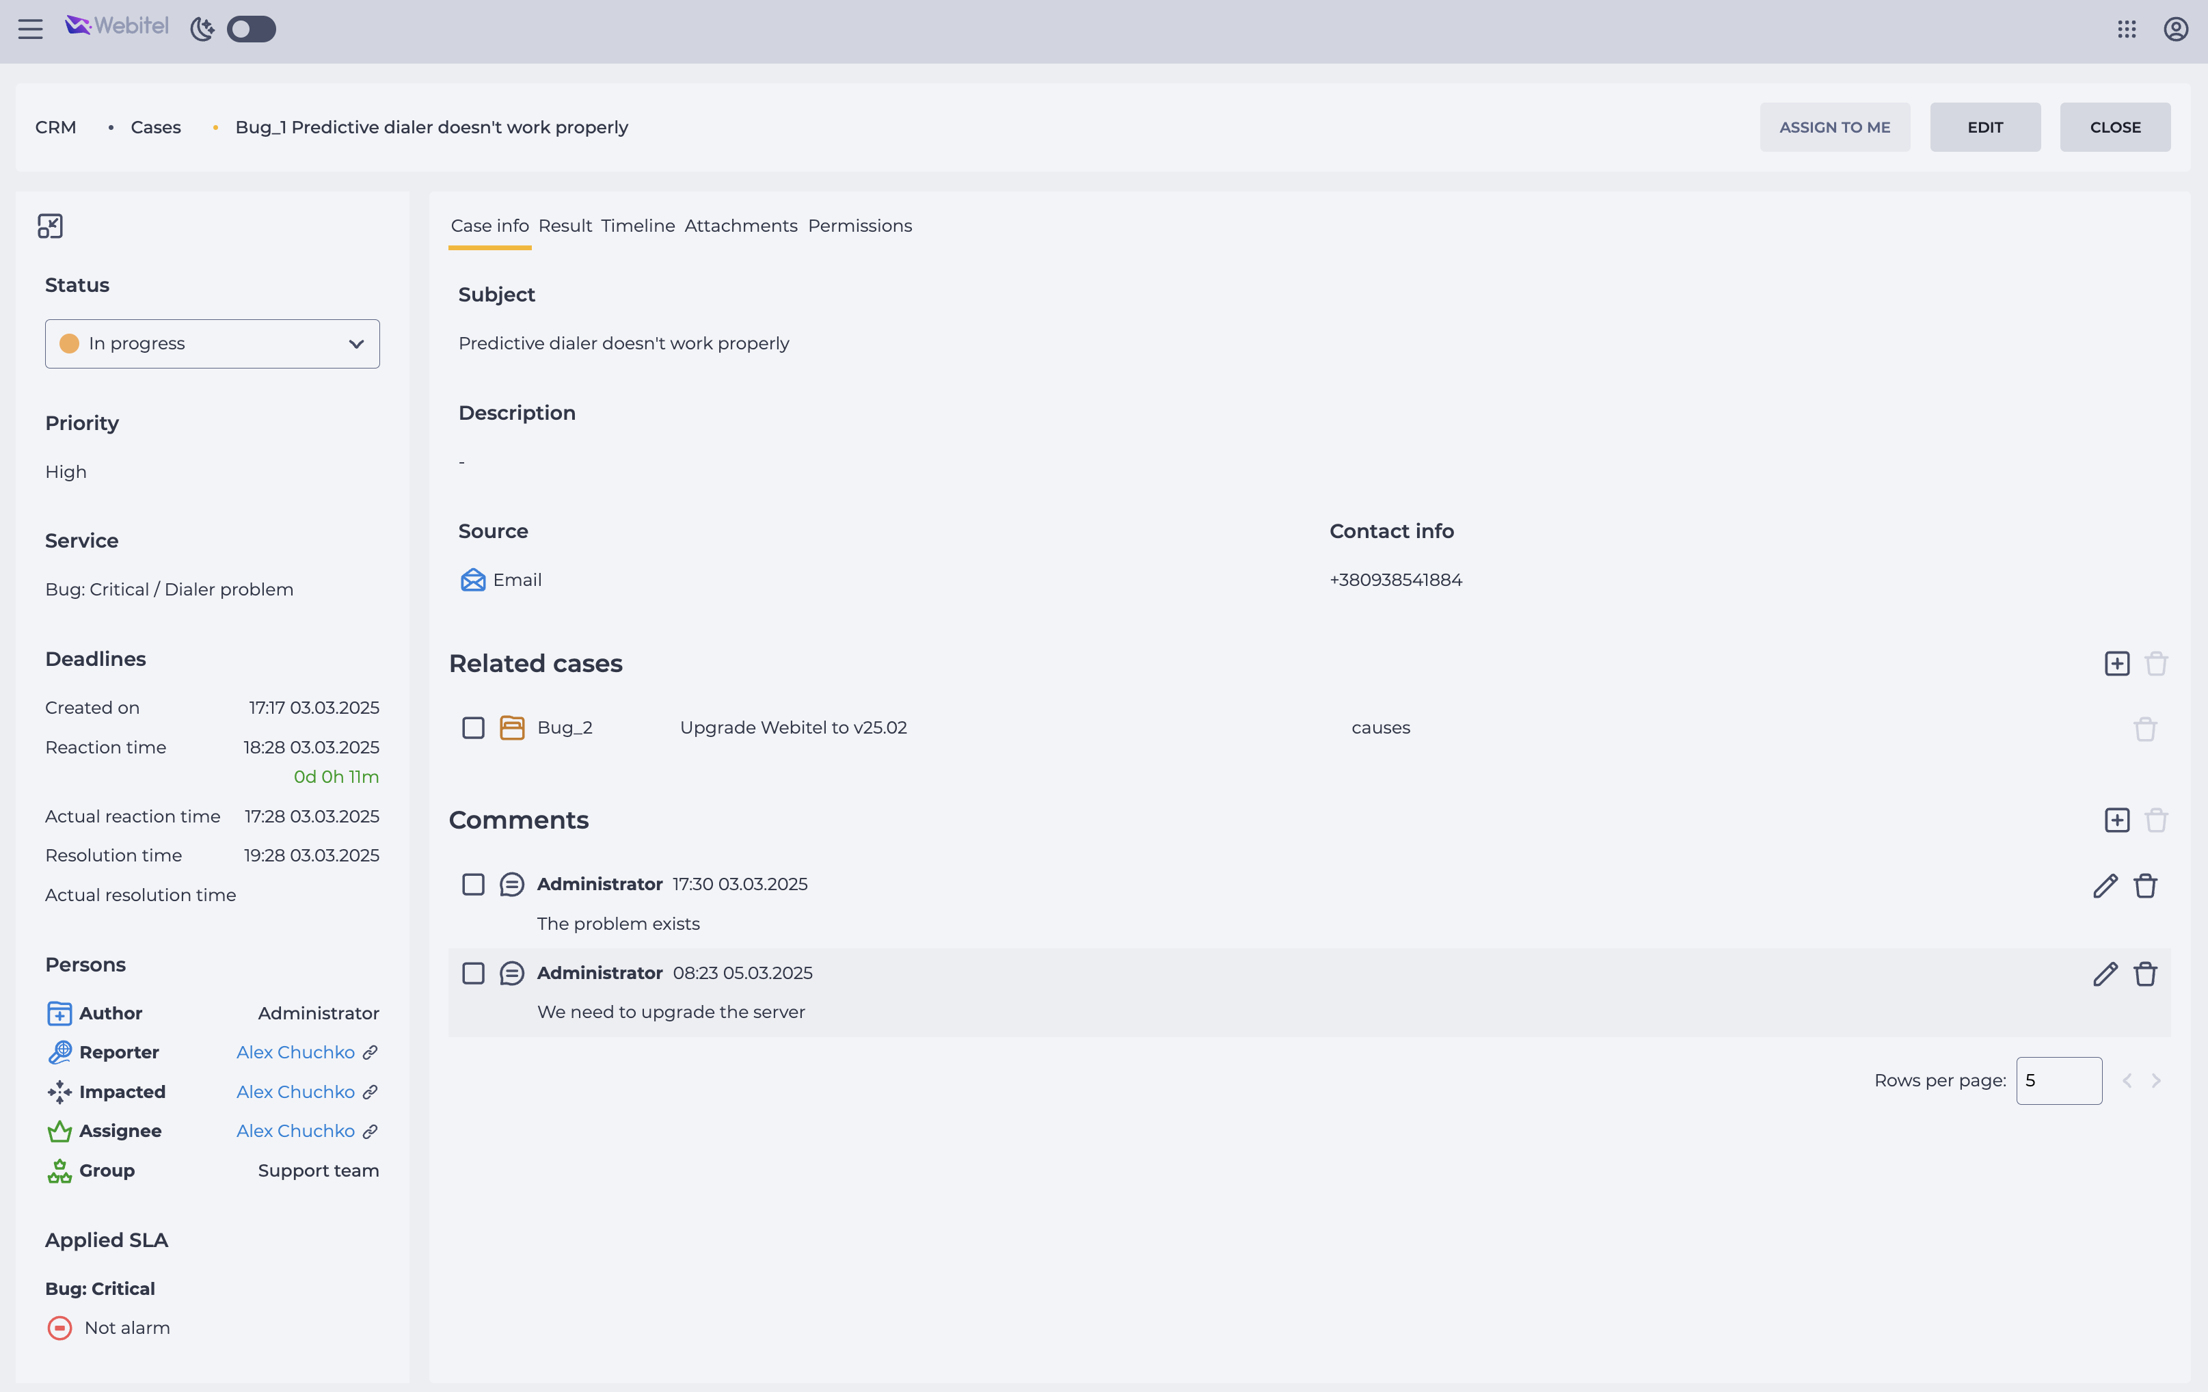Image resolution: width=2208 pixels, height=1392 pixels.
Task: Collapse the side panel icon
Action: [49, 226]
